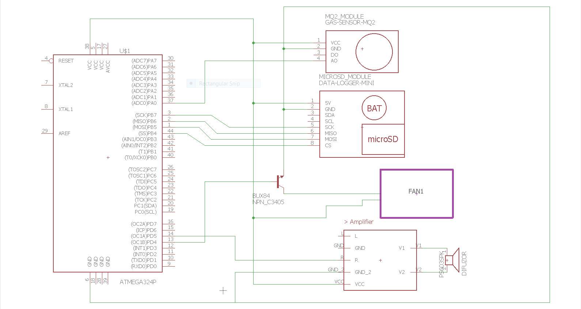
Task: Click the ATMEGA324P value label
Action: [138, 282]
